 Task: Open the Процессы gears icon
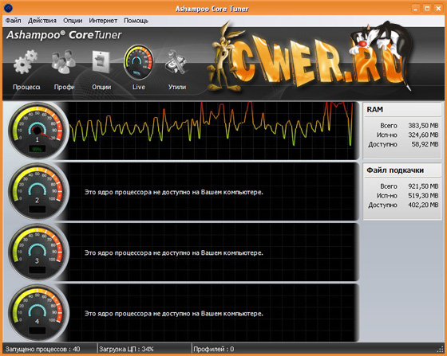[x=26, y=62]
